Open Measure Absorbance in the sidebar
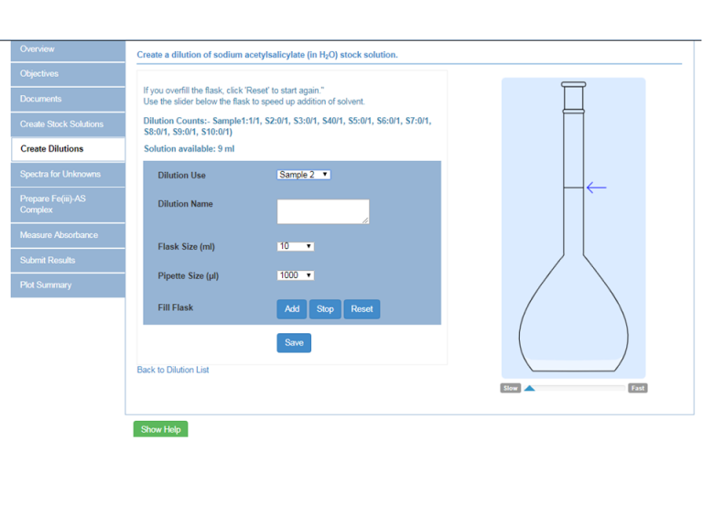The image size is (703, 527). [68, 235]
